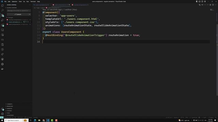
Task: Open the File menu
Action: (5, 1)
